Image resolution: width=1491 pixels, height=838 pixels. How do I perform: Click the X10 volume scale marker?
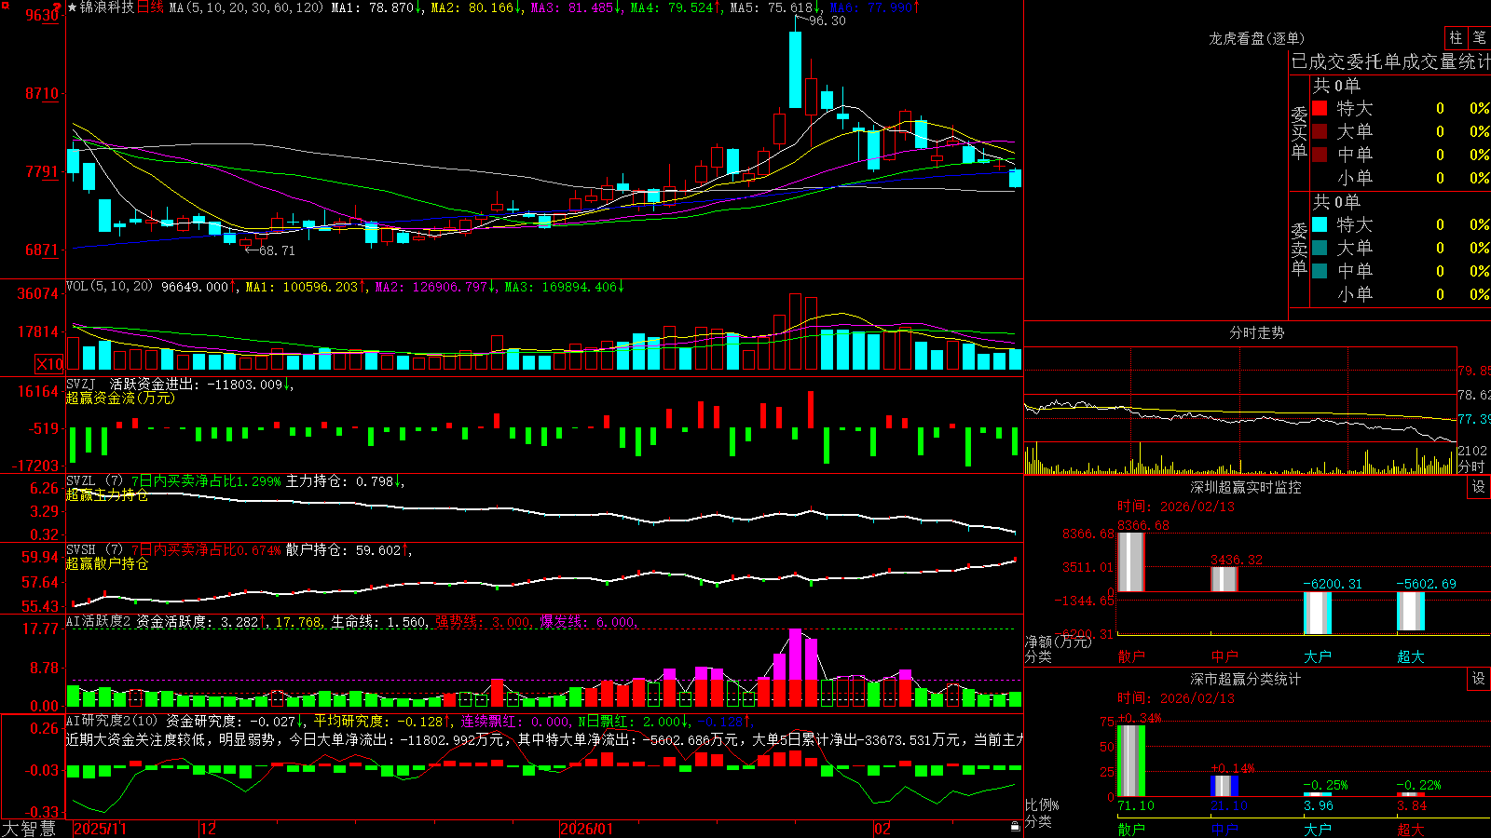[49, 364]
